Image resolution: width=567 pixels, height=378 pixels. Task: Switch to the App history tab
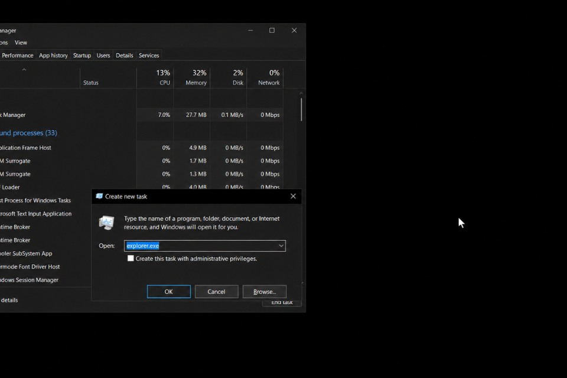pos(53,55)
